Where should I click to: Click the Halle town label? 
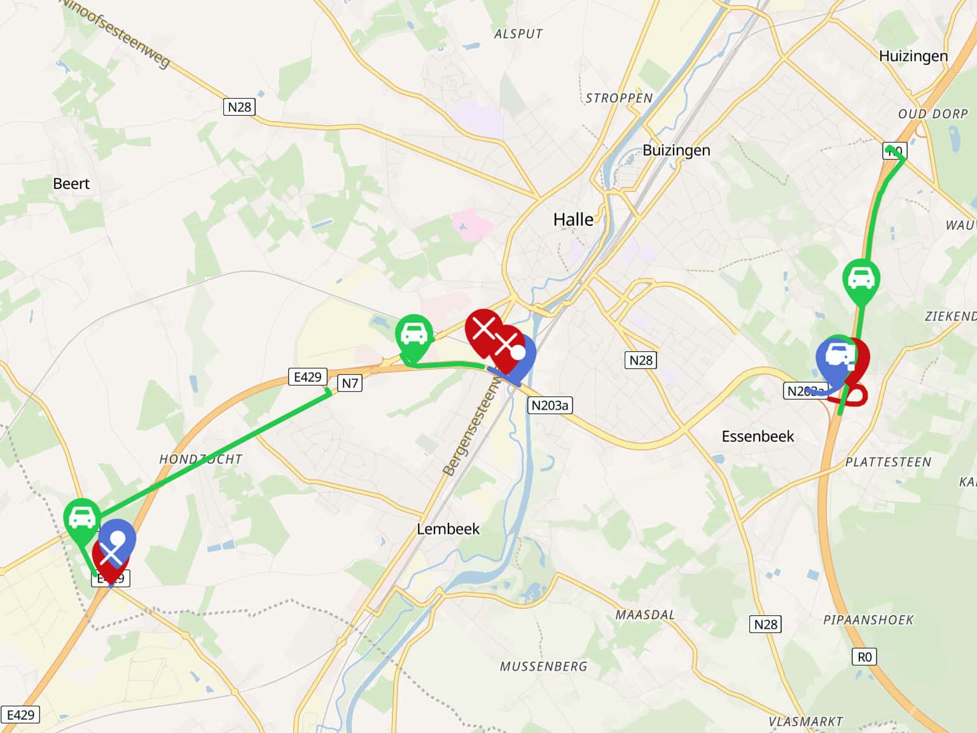tap(573, 220)
